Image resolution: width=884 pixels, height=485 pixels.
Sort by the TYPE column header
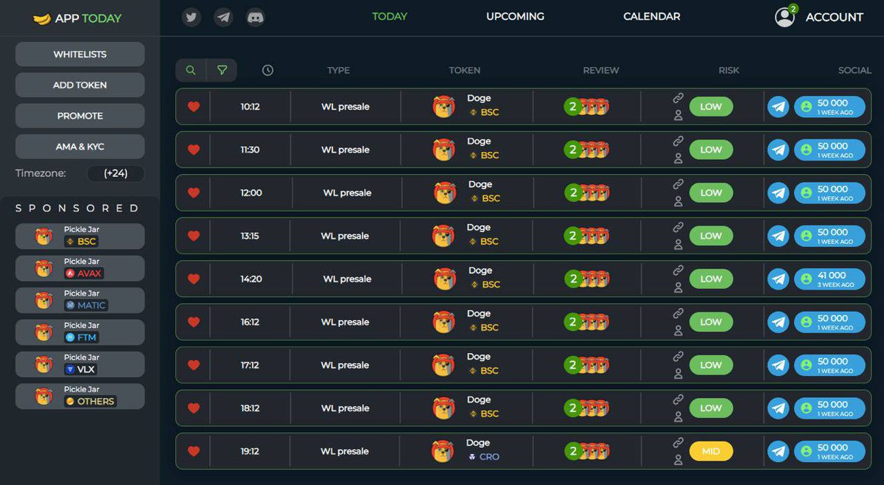coord(339,71)
